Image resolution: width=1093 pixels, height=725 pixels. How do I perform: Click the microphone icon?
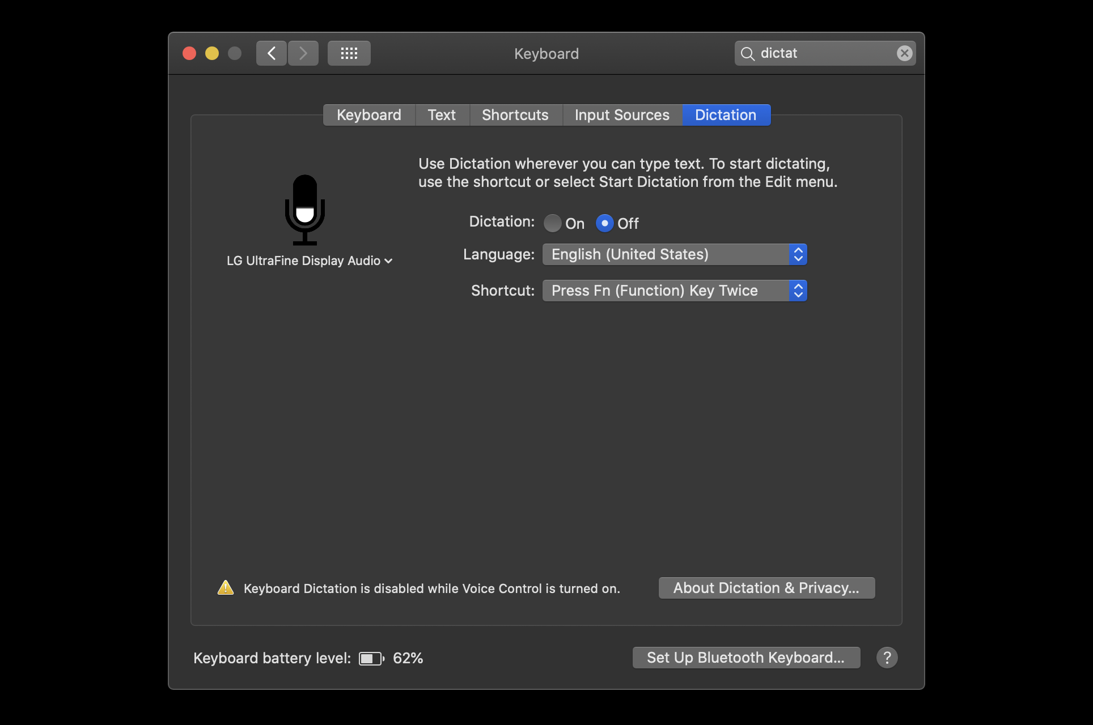[305, 210]
